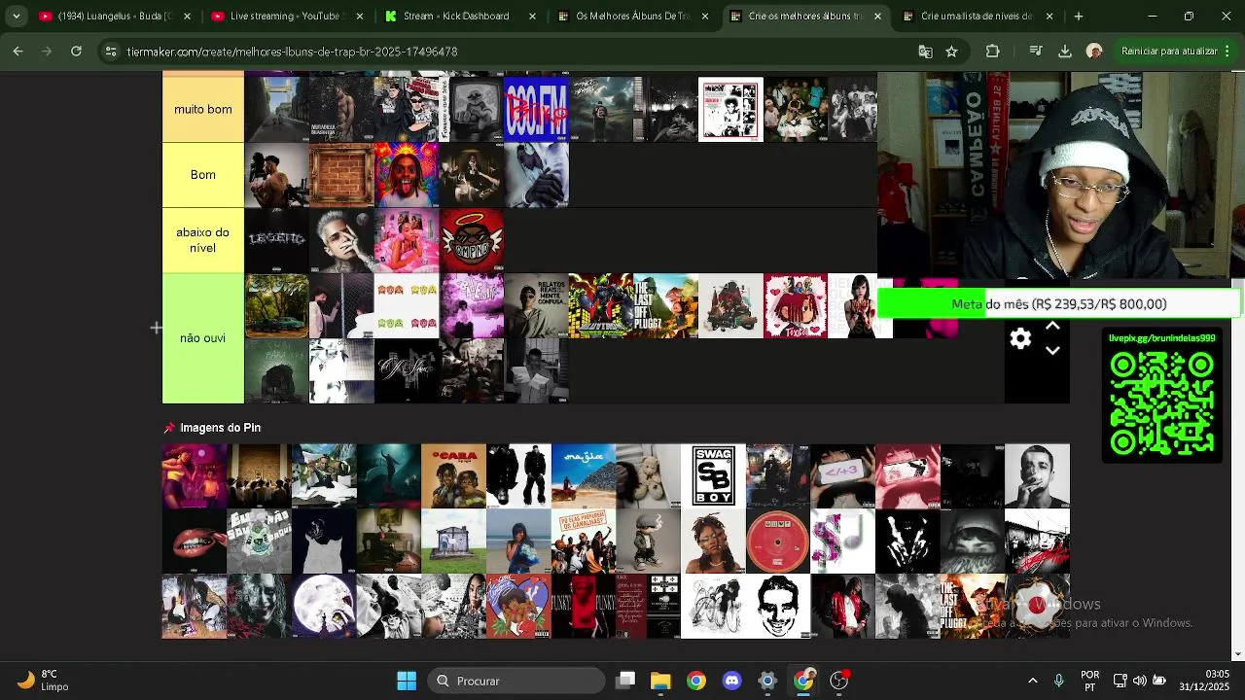Viewport: 1245px width, 700px height.
Task: Open Task View on the taskbar
Action: click(x=625, y=681)
